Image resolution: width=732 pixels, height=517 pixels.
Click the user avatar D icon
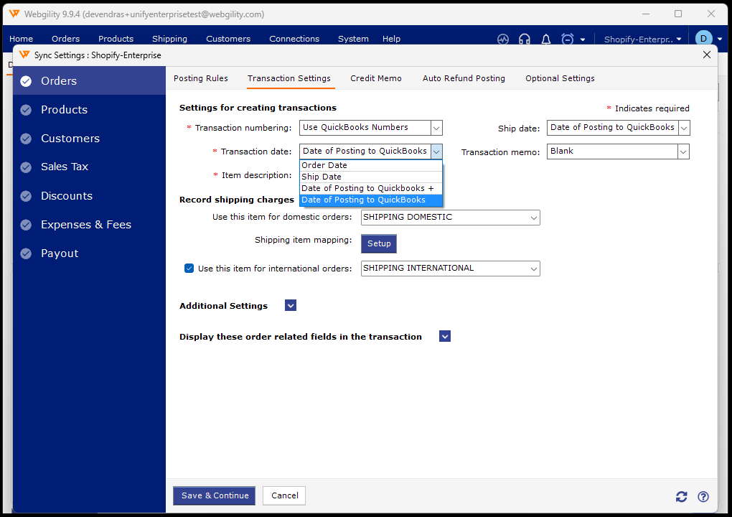[703, 39]
